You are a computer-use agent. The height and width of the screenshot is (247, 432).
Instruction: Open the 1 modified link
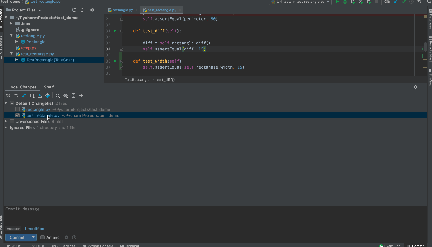pyautogui.click(x=34, y=229)
